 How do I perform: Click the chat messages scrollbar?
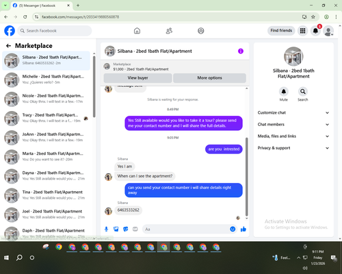[x=246, y=177]
